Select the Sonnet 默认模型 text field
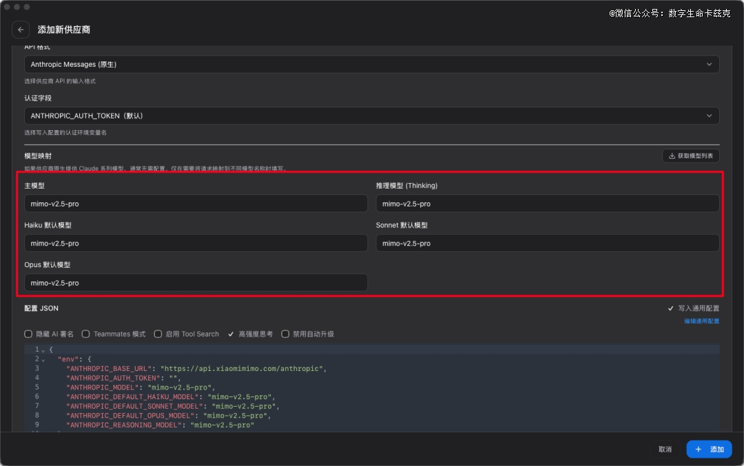This screenshot has height=466, width=744. point(547,243)
